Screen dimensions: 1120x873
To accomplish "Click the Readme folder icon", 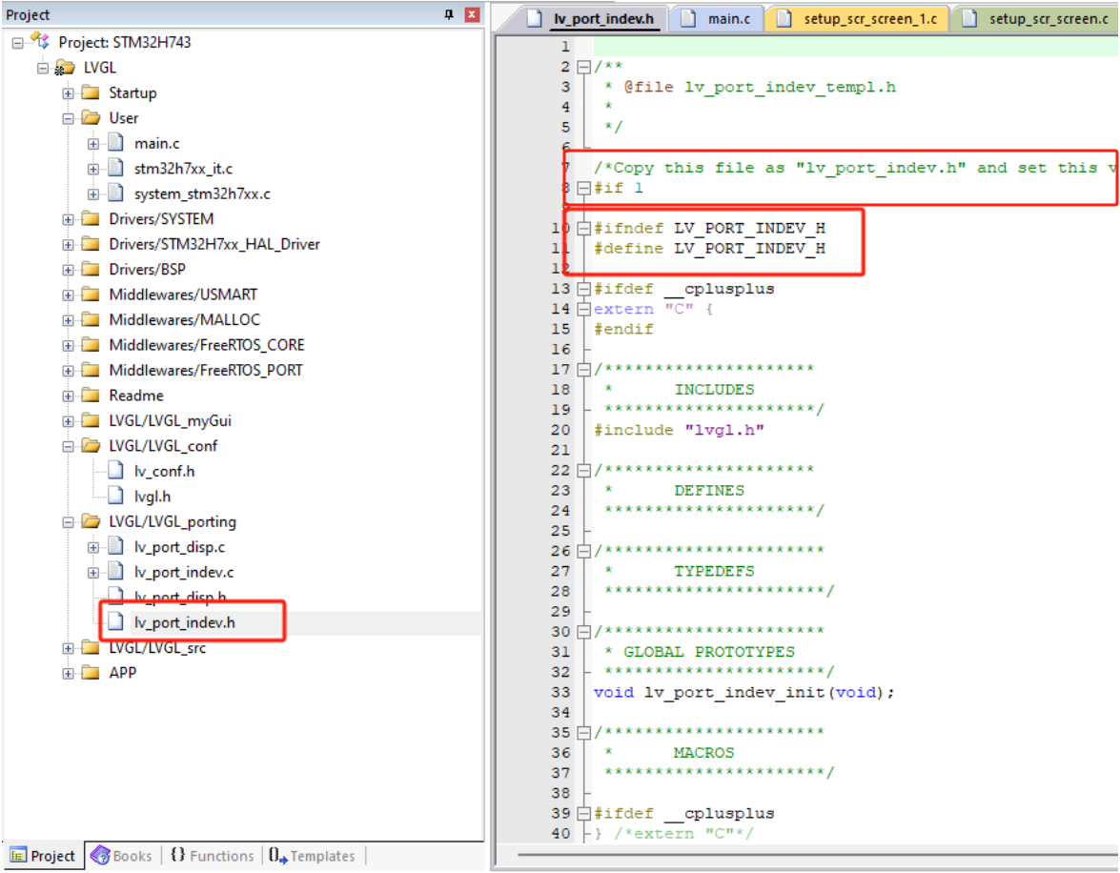I will (x=91, y=396).
